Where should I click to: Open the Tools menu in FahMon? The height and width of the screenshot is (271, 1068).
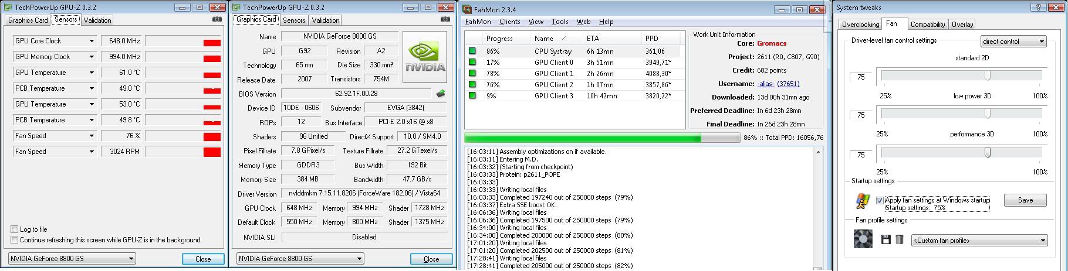point(560,22)
